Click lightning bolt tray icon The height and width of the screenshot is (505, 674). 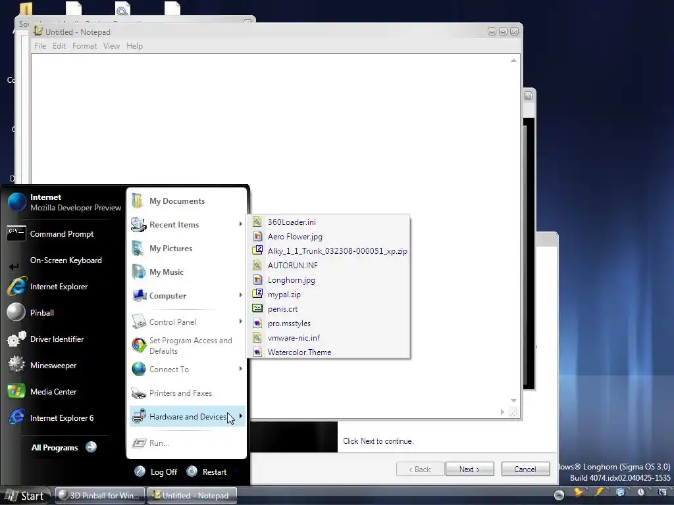point(599,492)
